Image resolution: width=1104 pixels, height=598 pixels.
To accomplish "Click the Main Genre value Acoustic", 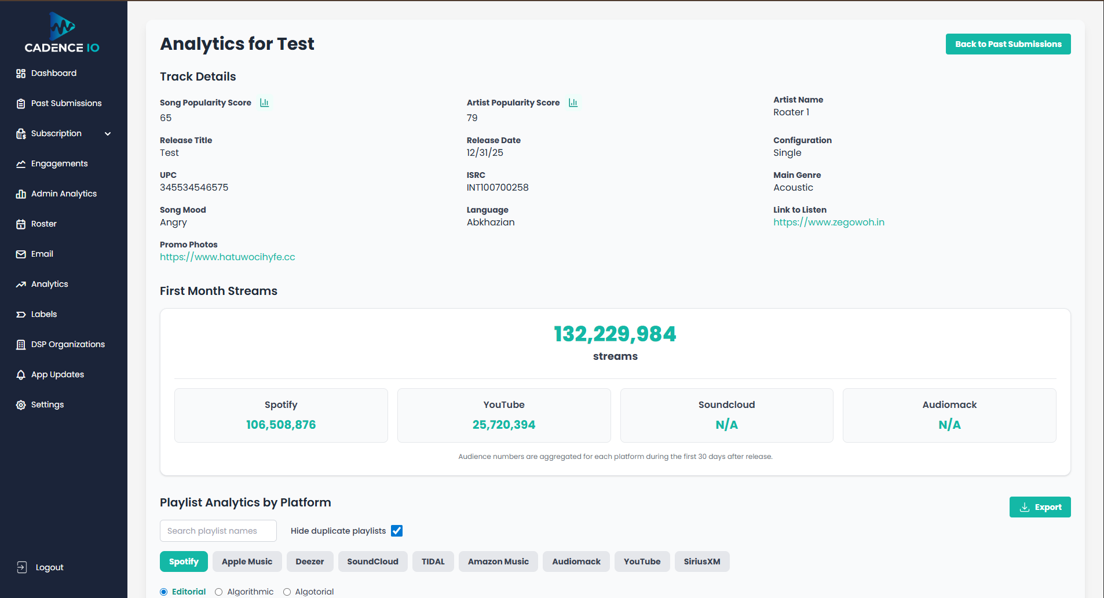I will tap(793, 188).
